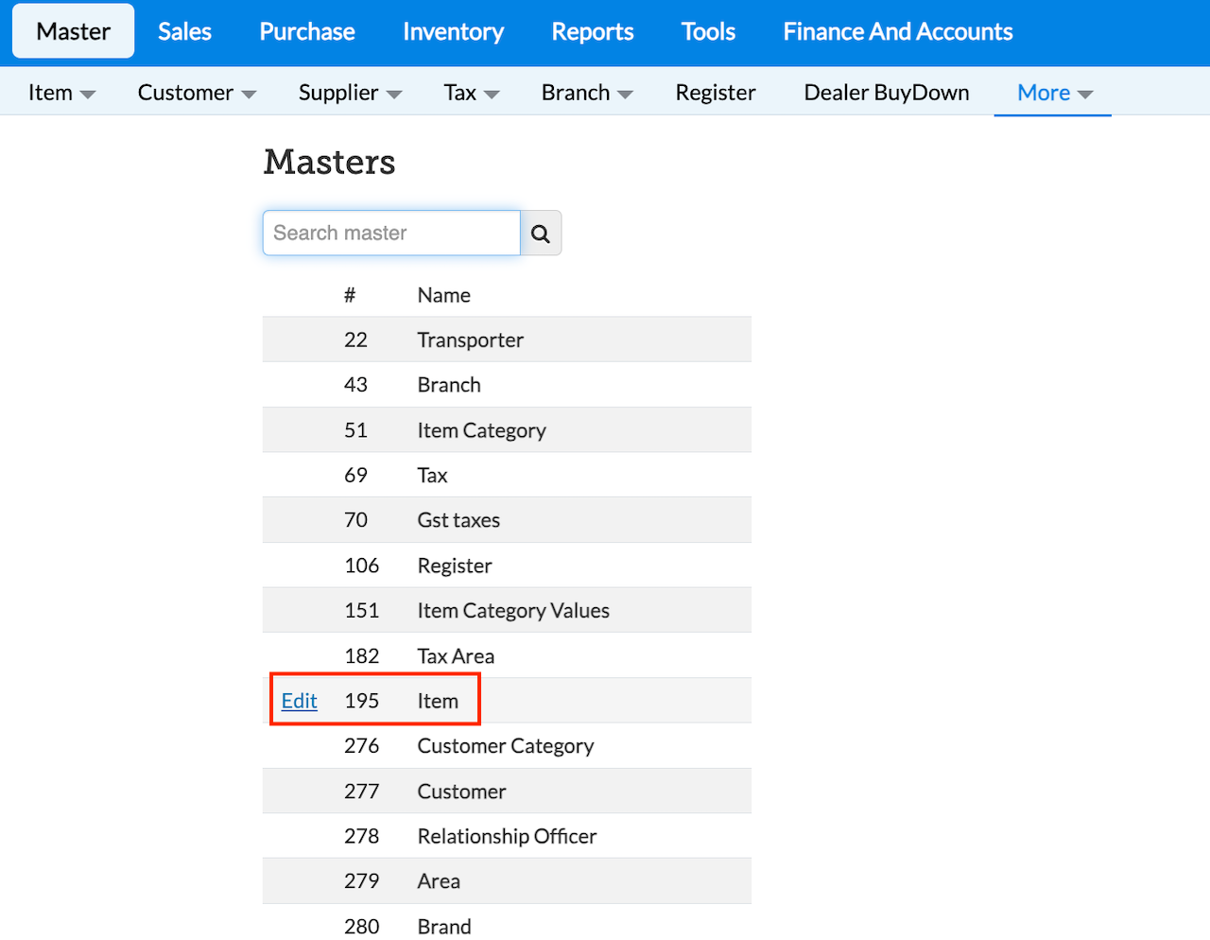Open Dealer BuyDown submenu item

(x=887, y=93)
